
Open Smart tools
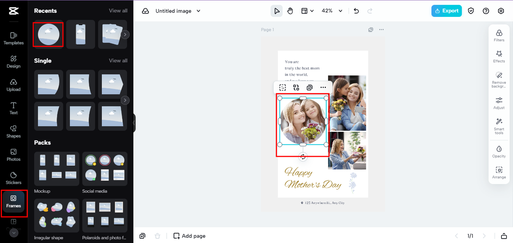[x=499, y=126]
